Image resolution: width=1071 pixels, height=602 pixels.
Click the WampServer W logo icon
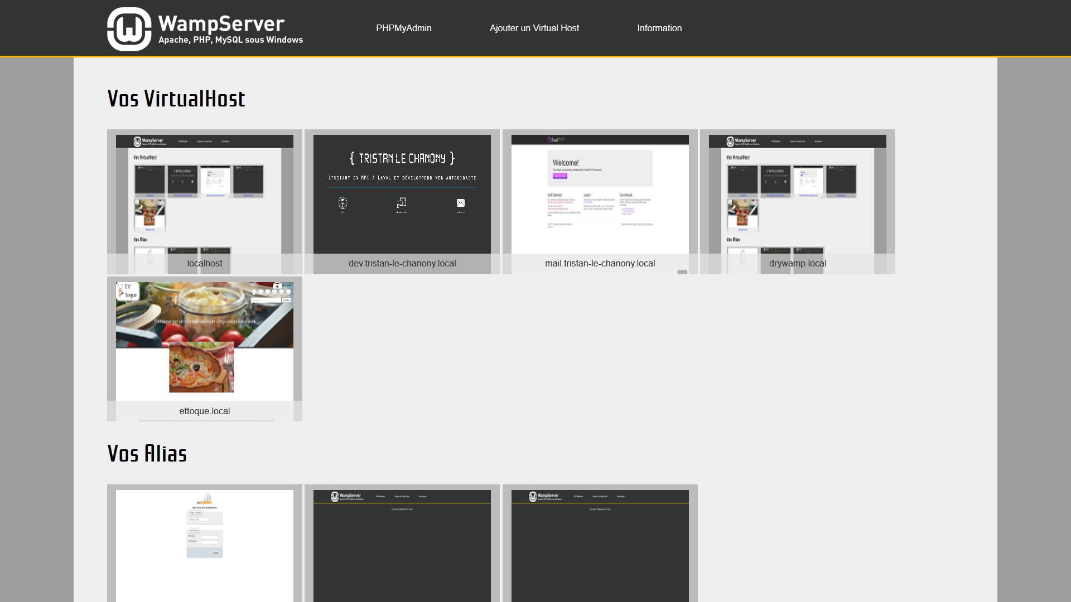point(129,29)
